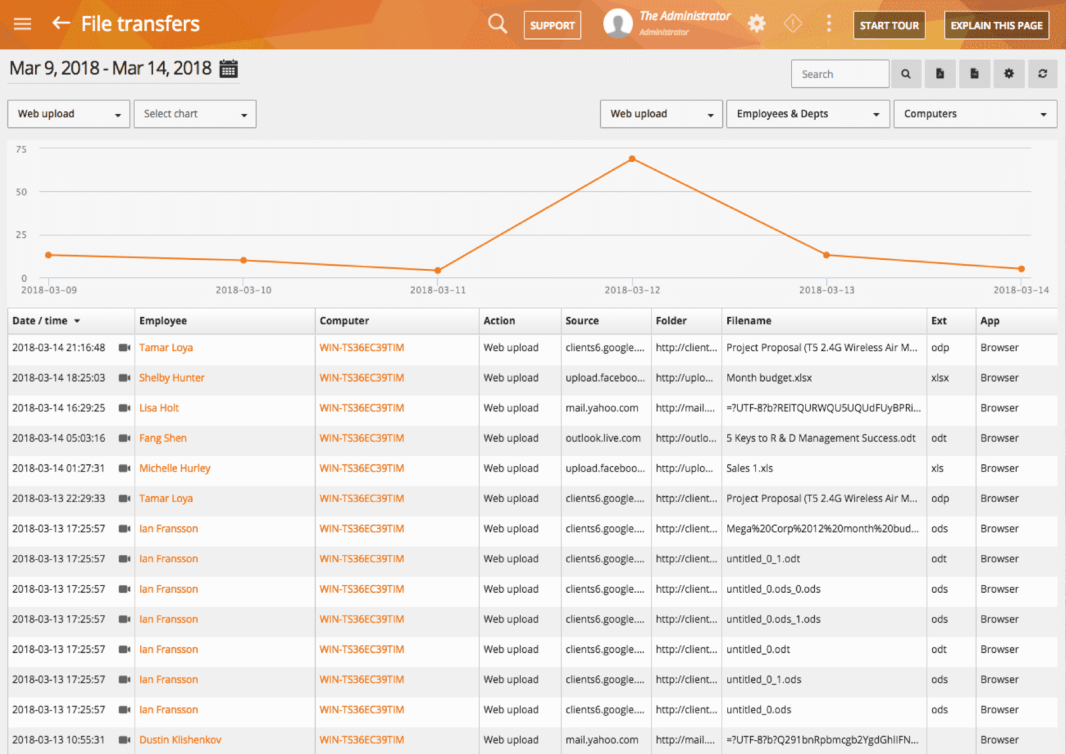Open the diamond alert notifications icon
Screen dimensions: 1066x754
pos(793,24)
